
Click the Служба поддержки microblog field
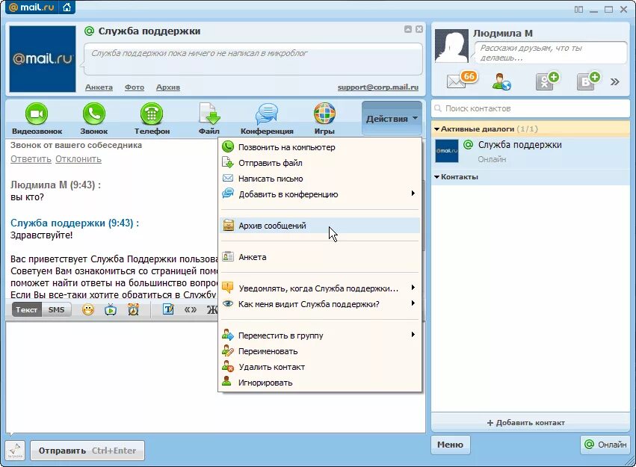(253, 59)
